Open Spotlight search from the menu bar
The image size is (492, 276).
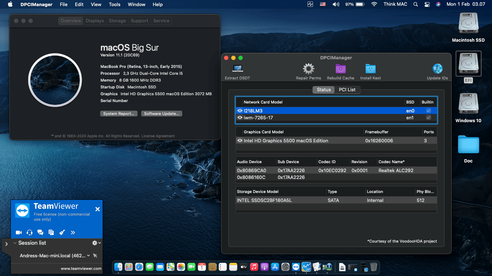(415, 4)
